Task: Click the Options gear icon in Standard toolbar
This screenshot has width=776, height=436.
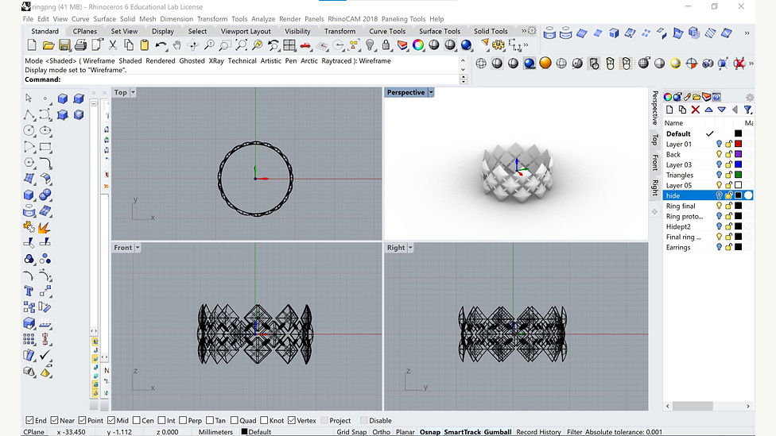Action: coord(499,45)
